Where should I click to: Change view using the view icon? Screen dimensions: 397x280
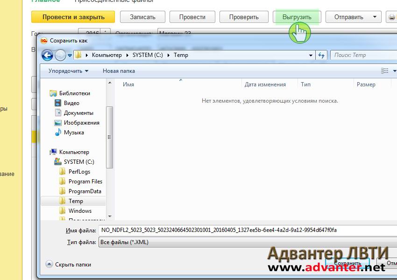[384, 71]
